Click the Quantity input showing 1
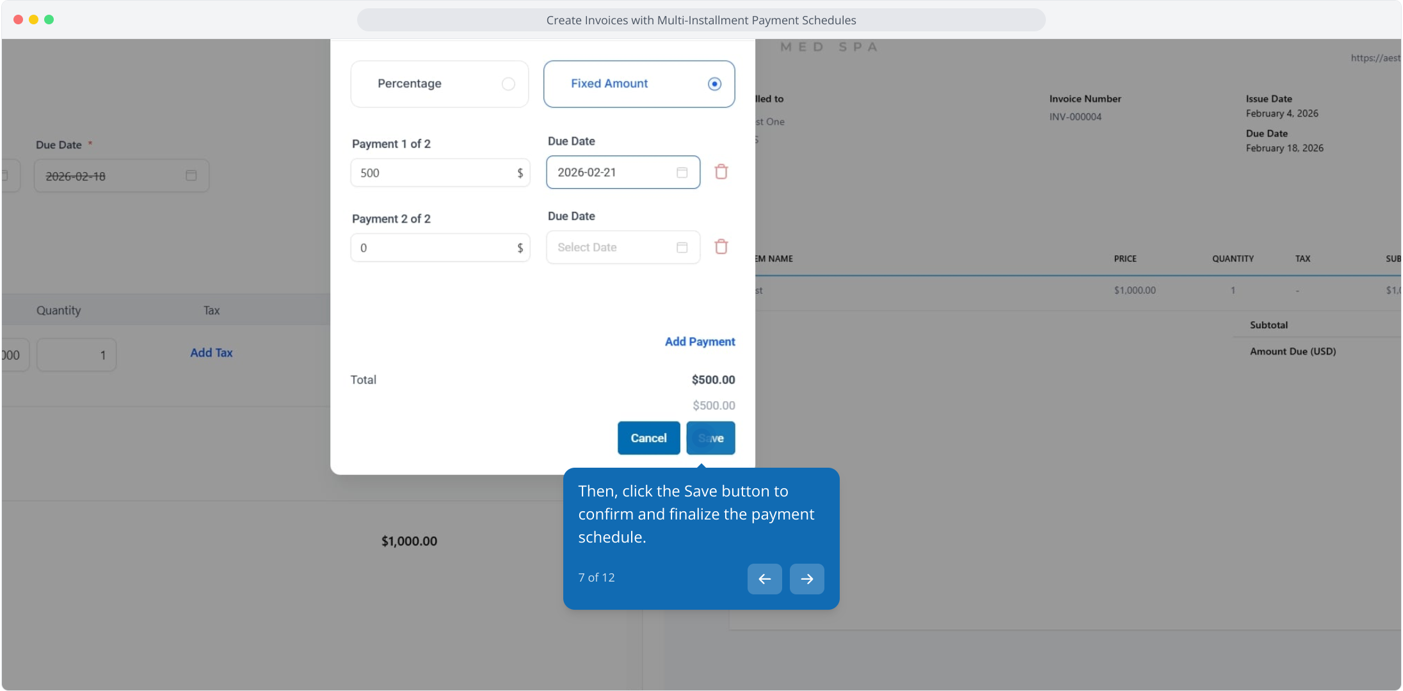 tap(77, 355)
